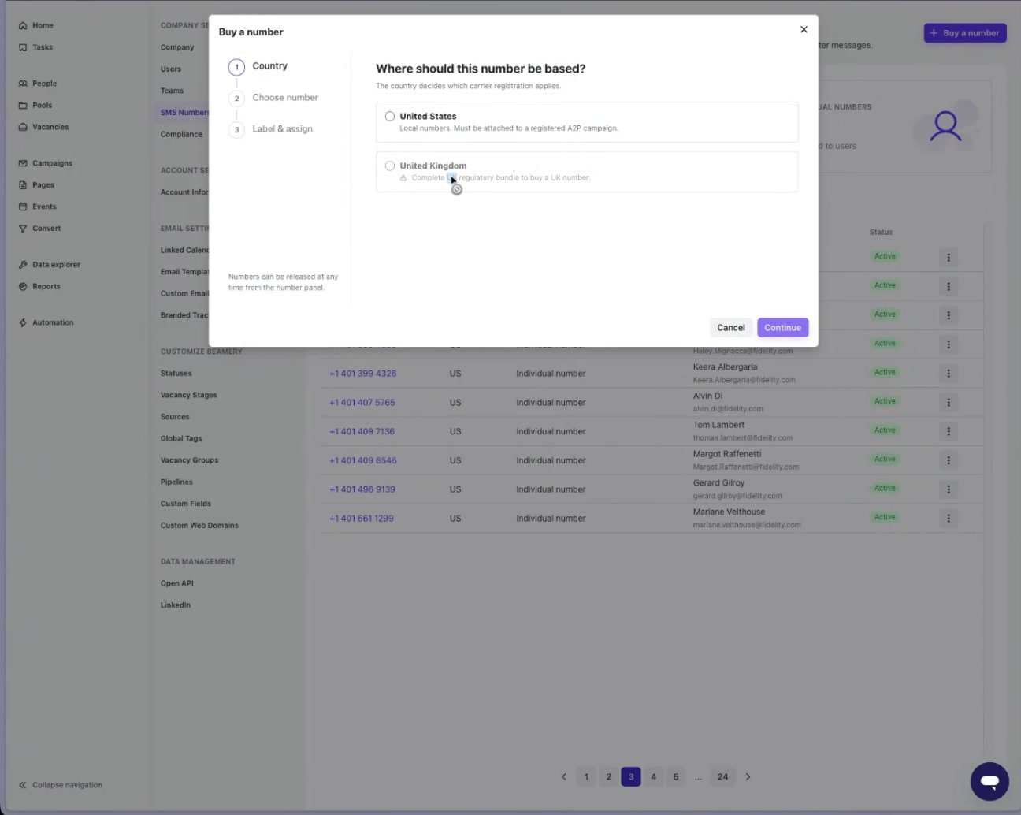Open Statuses settings in the menu

click(176, 374)
